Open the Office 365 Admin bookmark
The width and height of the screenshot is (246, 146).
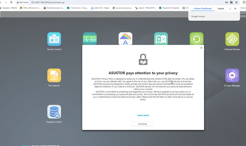[x=30, y=8]
